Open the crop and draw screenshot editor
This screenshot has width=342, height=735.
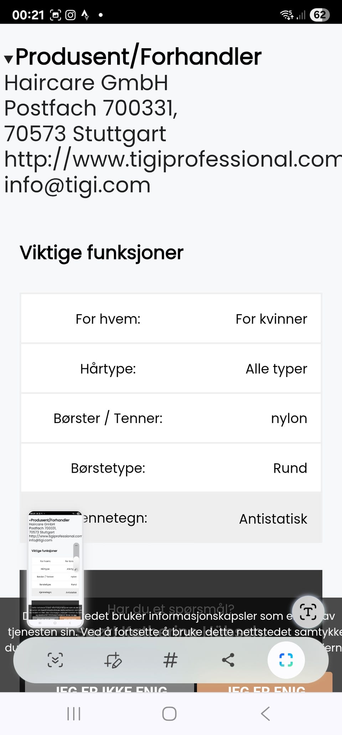point(113,660)
